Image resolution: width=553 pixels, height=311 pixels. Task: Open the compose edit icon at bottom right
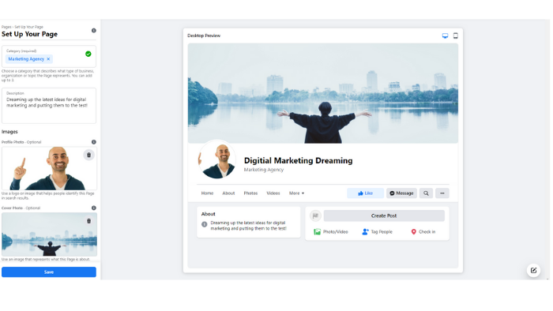coord(533,270)
